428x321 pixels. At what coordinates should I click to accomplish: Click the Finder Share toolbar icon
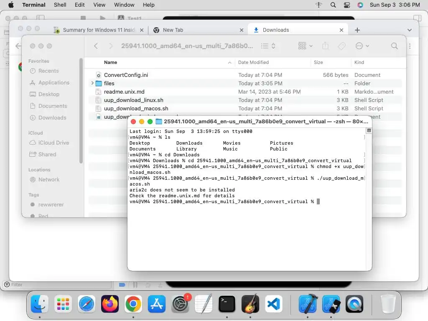(325, 46)
